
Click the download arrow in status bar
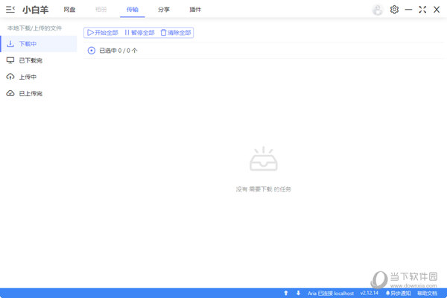[x=298, y=293]
